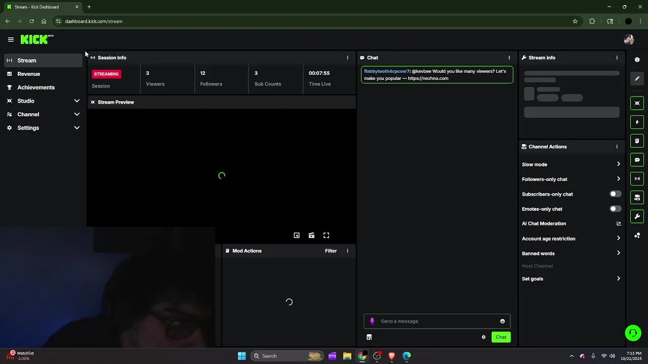Open the green headset support bubble
648x364 pixels.
633,333
